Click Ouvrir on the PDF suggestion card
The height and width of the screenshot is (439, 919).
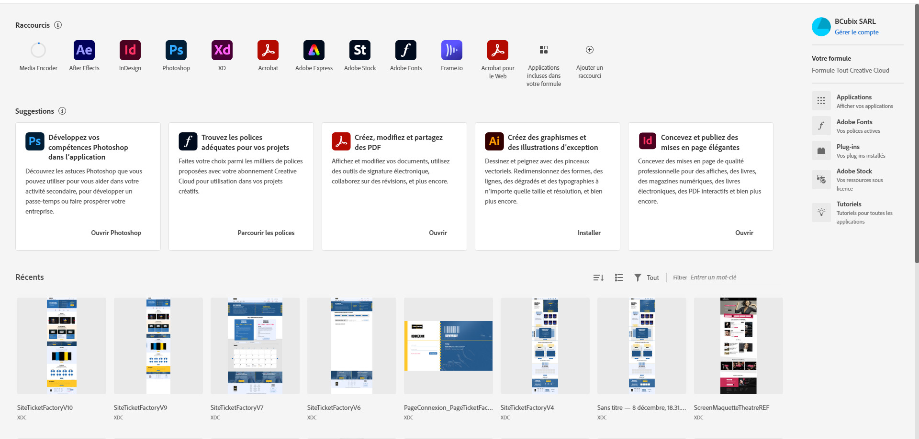click(x=438, y=233)
